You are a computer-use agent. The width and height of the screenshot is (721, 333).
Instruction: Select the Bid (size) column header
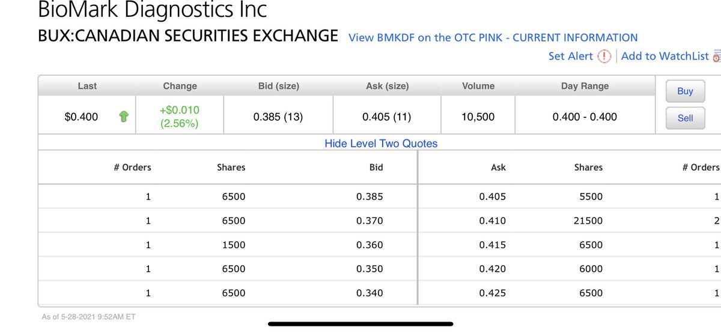click(x=278, y=86)
